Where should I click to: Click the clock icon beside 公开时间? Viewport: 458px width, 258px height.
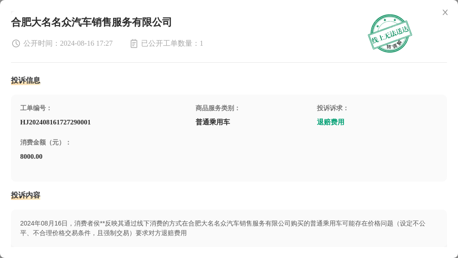pos(16,43)
